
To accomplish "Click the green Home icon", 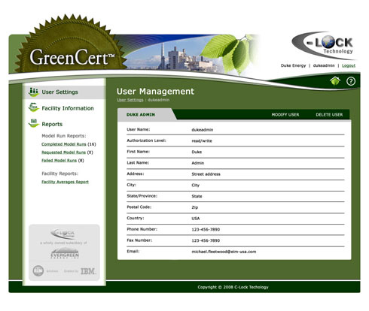I will click(x=335, y=81).
